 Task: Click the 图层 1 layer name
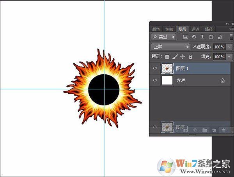click(182, 68)
